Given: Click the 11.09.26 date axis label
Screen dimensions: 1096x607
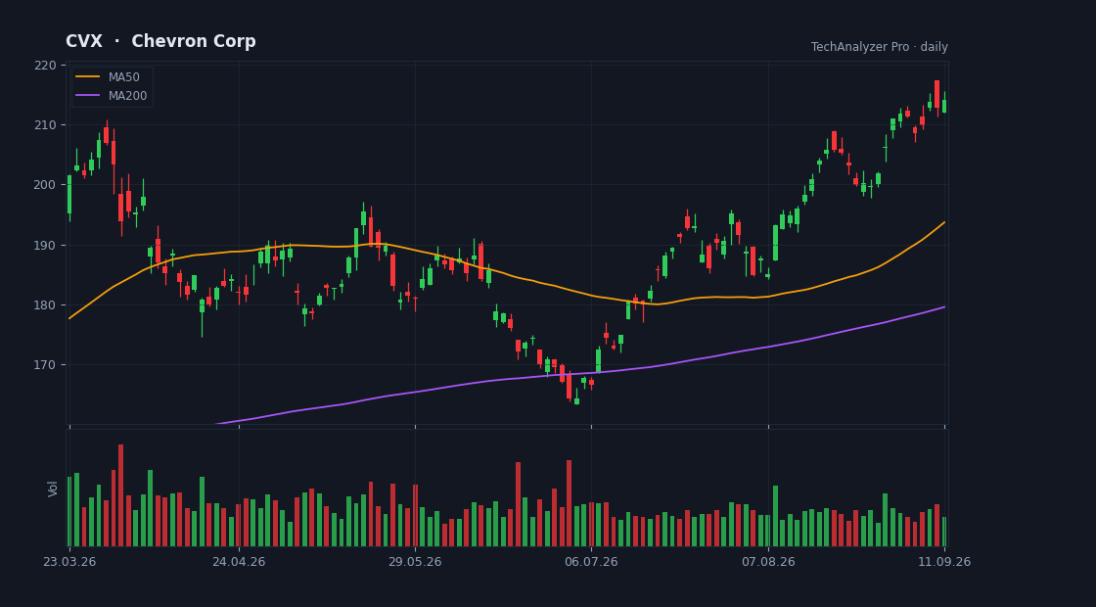Looking at the screenshot, I should coord(944,562).
